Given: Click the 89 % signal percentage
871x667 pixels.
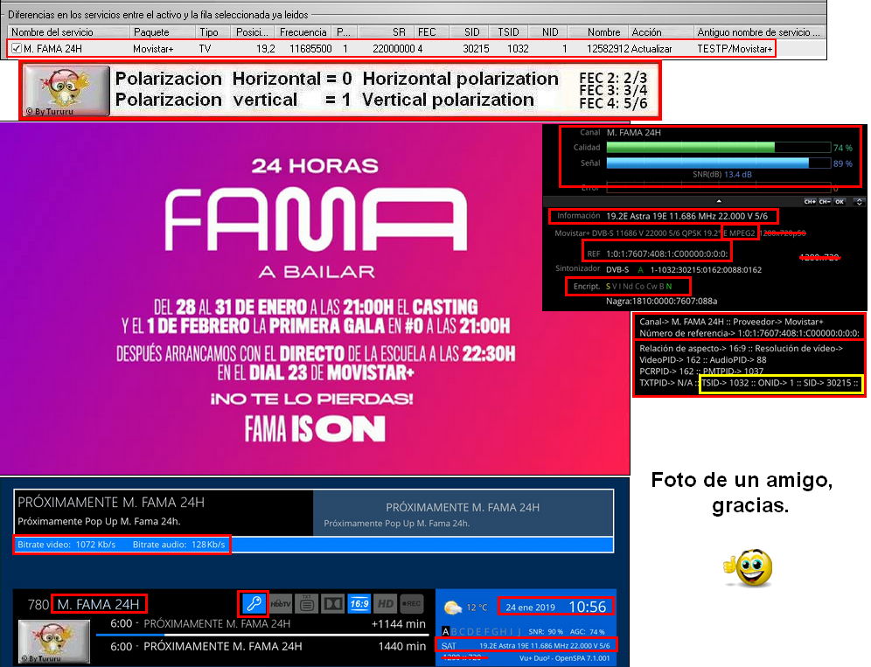Looking at the screenshot, I should [843, 163].
